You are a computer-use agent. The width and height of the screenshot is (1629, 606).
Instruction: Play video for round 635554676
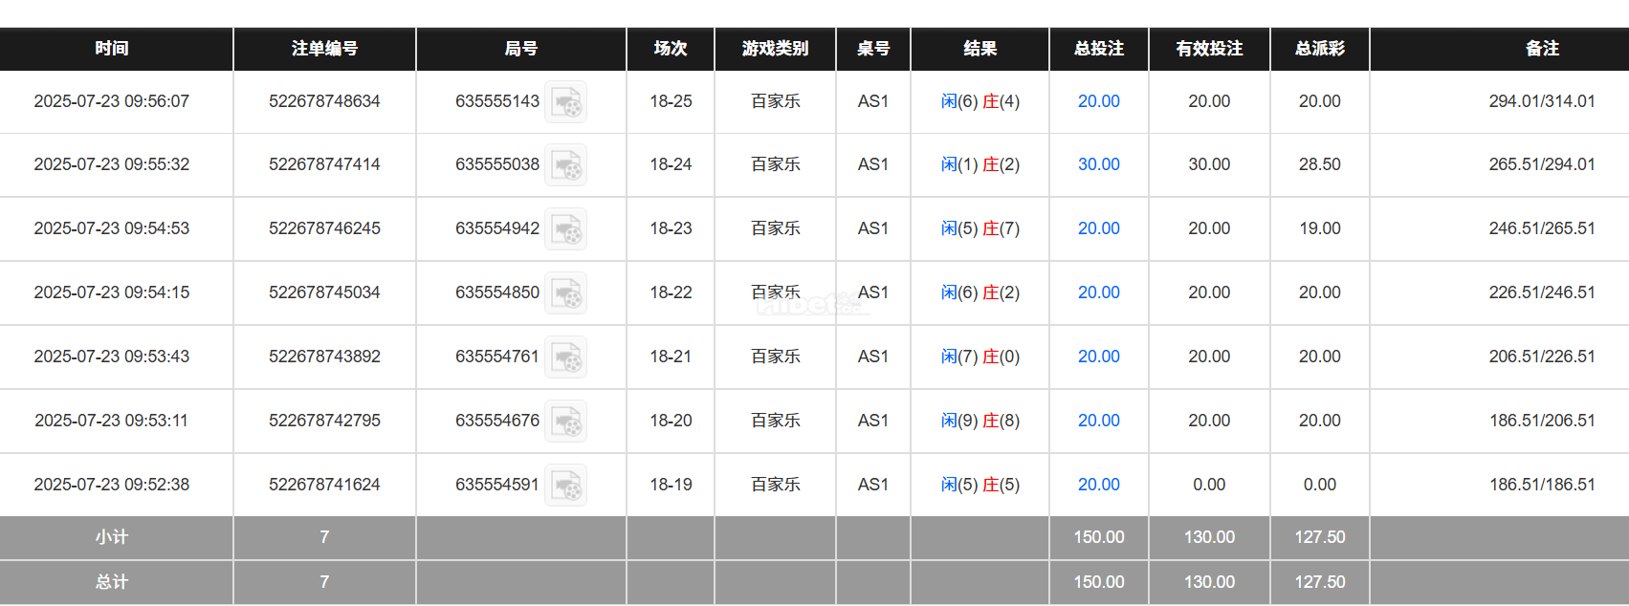[565, 421]
